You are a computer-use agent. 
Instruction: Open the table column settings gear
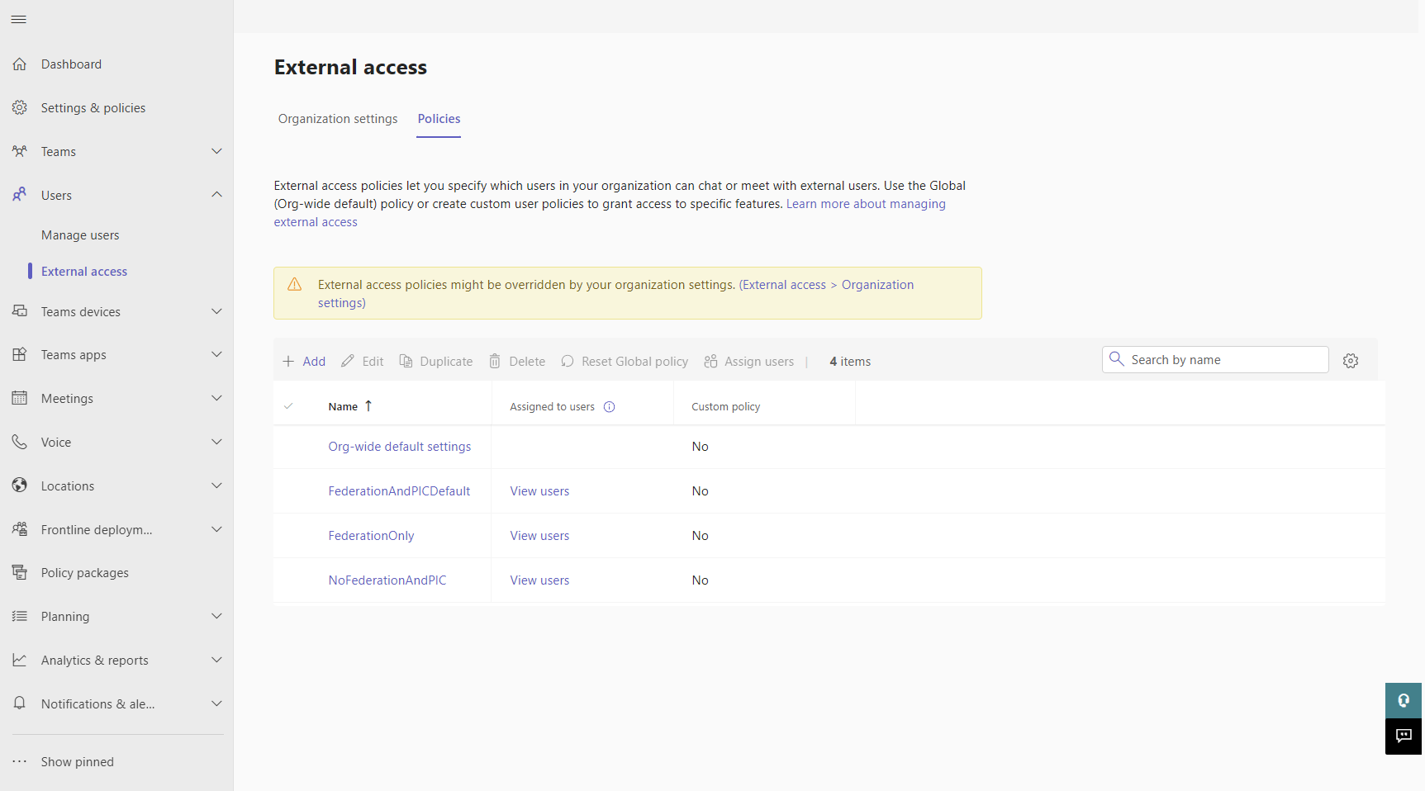click(1351, 361)
